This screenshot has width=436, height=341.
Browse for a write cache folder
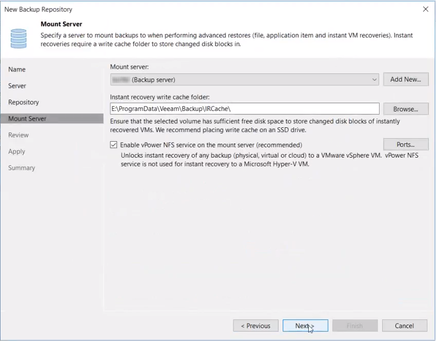coord(405,109)
